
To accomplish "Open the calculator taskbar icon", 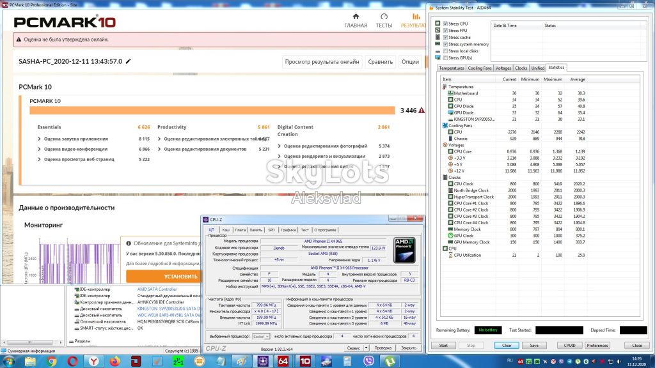I will pos(347,361).
